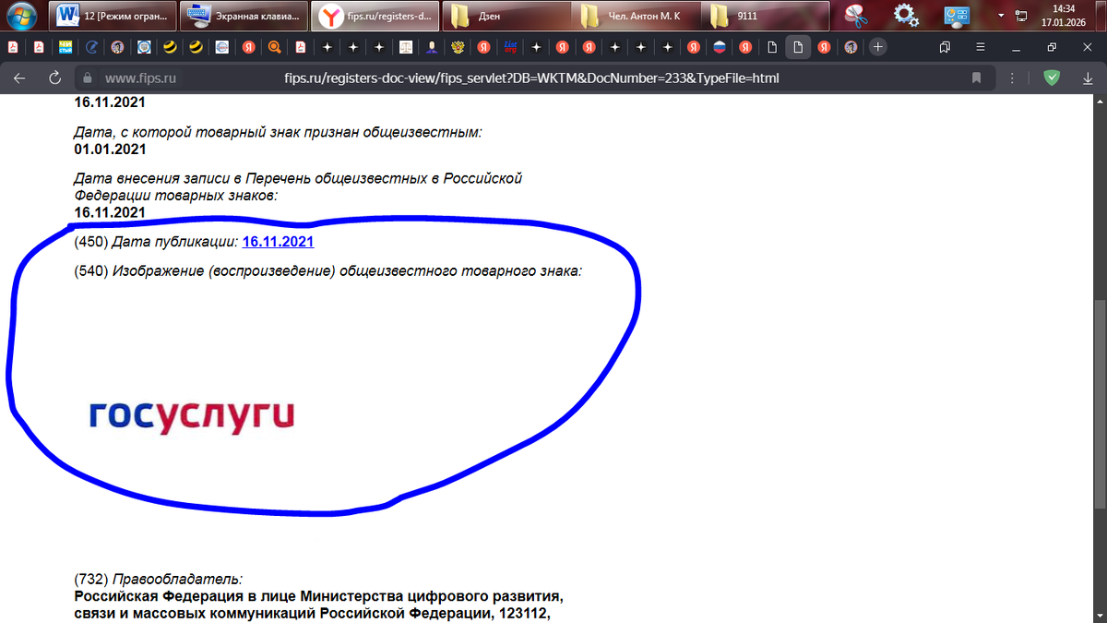Open the 16.11.2021 publication date link
This screenshot has height=623, width=1107.
pos(278,242)
